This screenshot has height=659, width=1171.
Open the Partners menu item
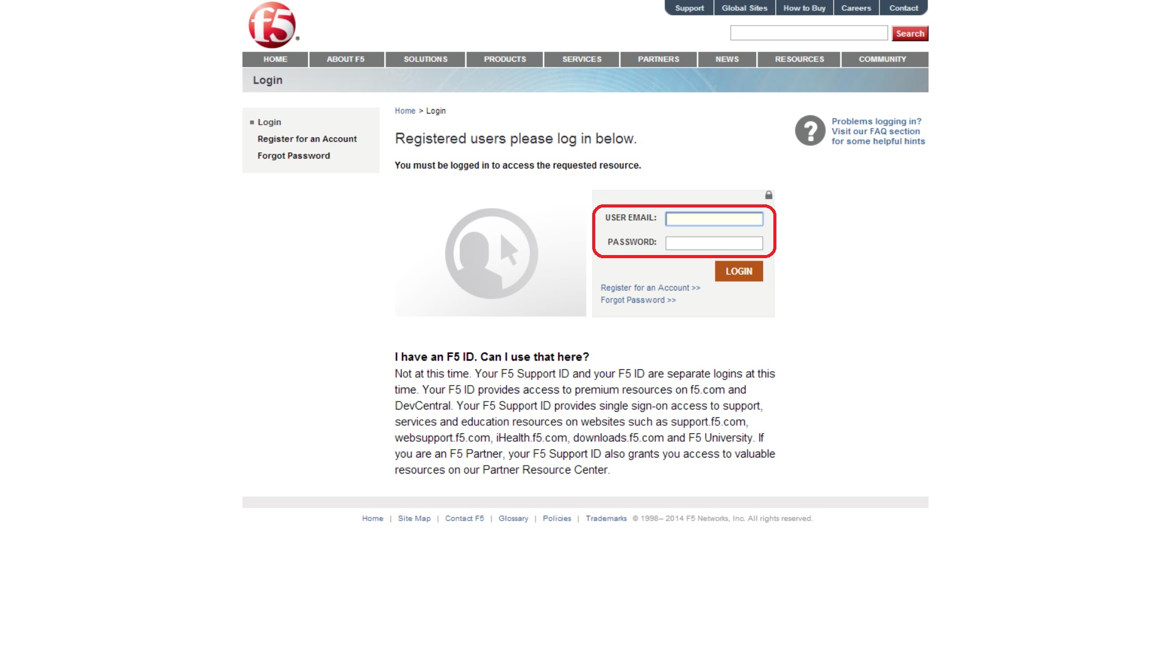point(658,59)
